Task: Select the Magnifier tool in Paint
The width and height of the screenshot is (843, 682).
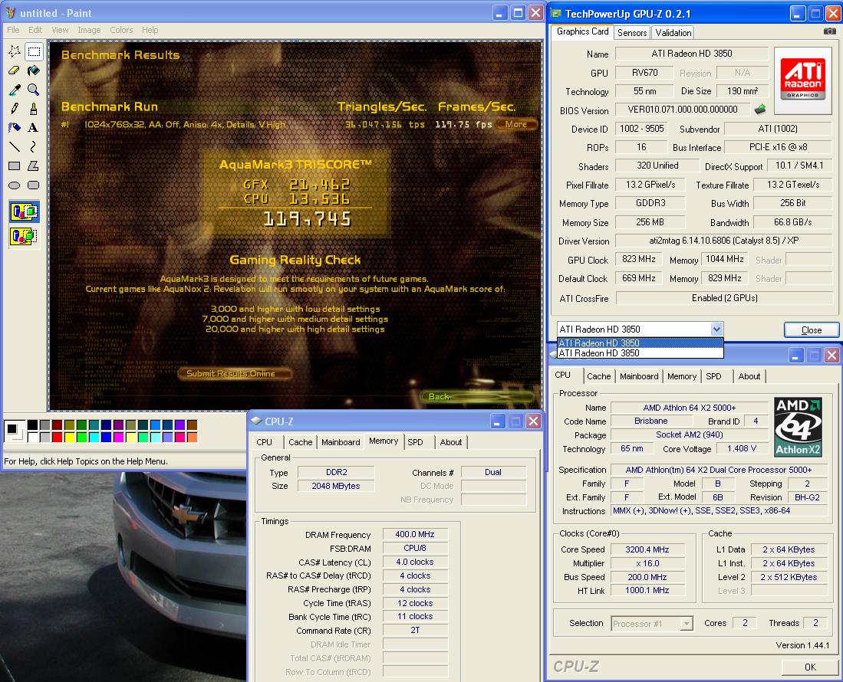Action: [33, 90]
